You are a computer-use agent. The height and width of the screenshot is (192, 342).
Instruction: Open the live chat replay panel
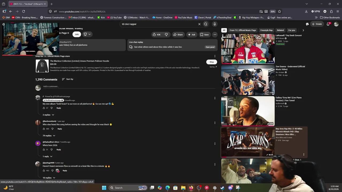210,47
